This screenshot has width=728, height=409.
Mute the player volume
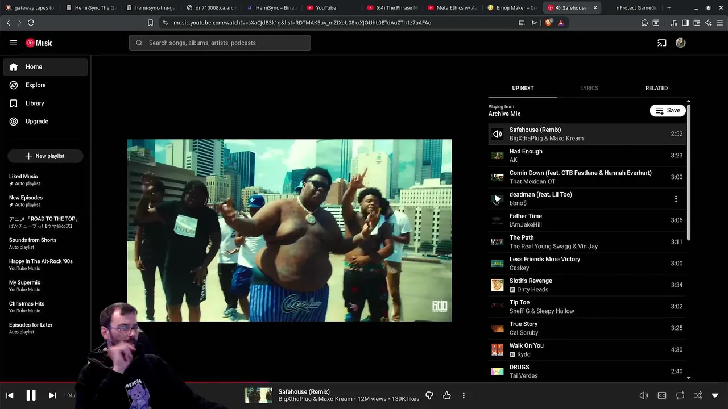coord(644,395)
